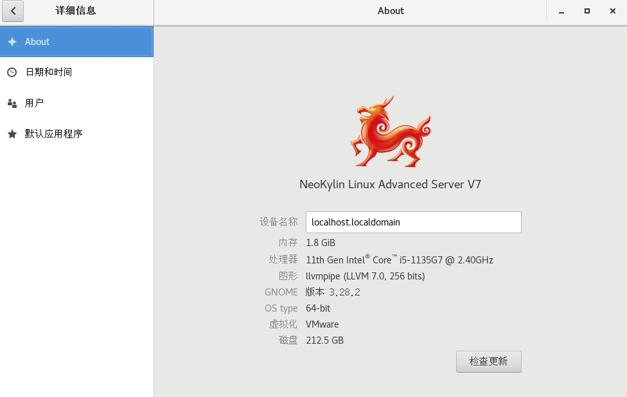The image size is (627, 397).
Task: Click the llvmpipe graphics value
Action: (366, 276)
